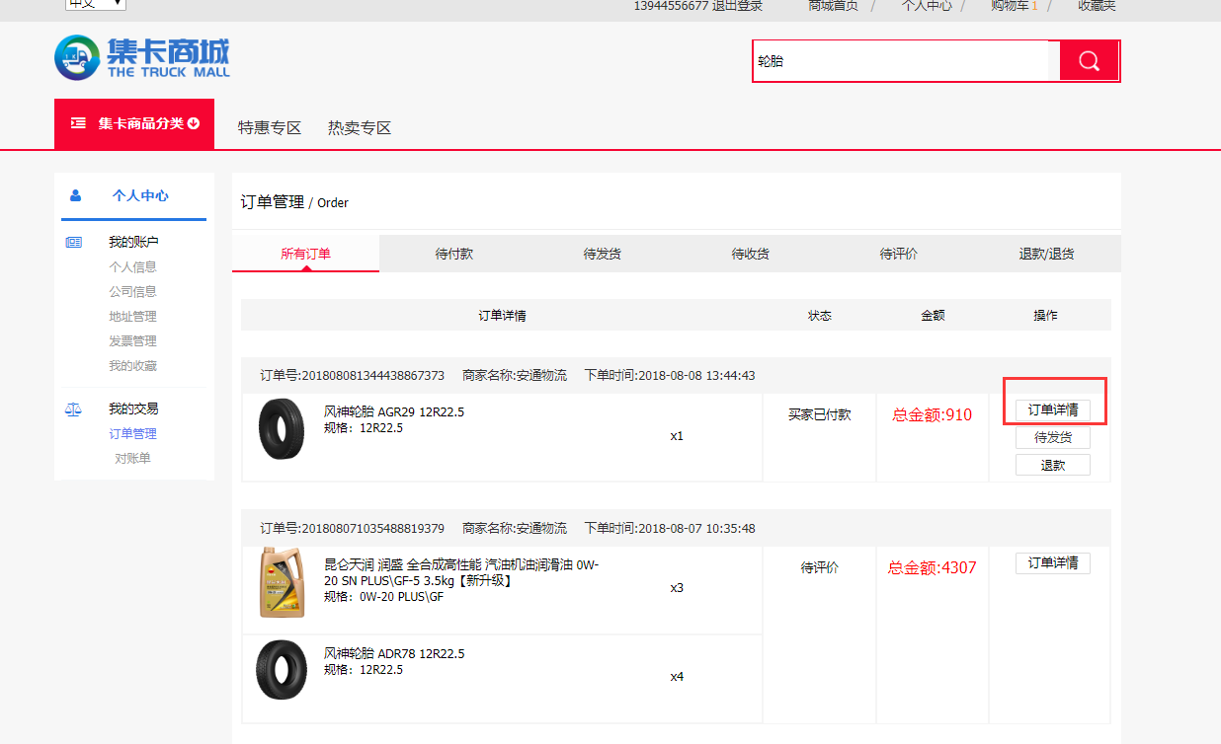1221x744 pixels.
Task: Open 特惠专区 in navigation bar
Action: 269,127
